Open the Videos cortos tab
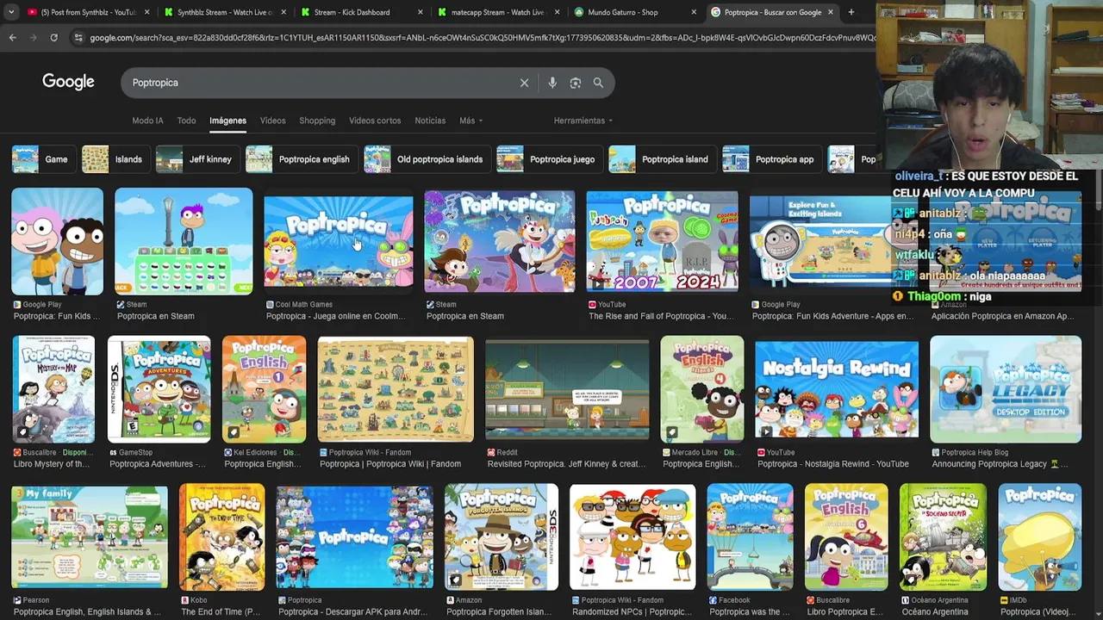The width and height of the screenshot is (1103, 620). coord(375,121)
